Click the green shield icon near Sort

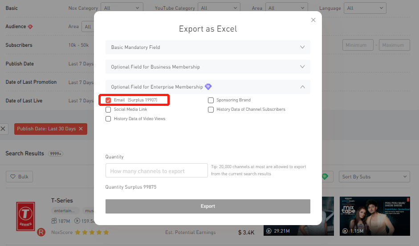tap(325, 177)
